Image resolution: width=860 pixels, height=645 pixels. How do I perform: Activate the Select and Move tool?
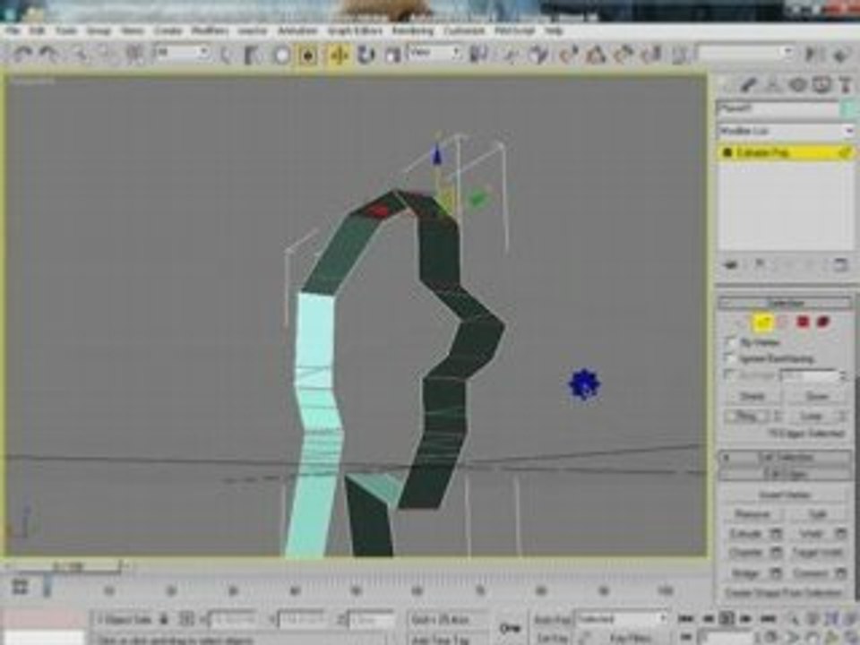pos(339,55)
